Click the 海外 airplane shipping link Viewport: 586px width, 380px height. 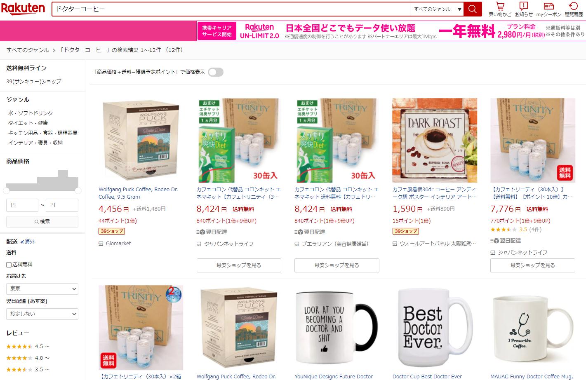[x=28, y=242]
